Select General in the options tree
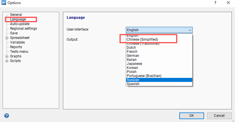This screenshot has height=122, width=235. click(x=16, y=15)
